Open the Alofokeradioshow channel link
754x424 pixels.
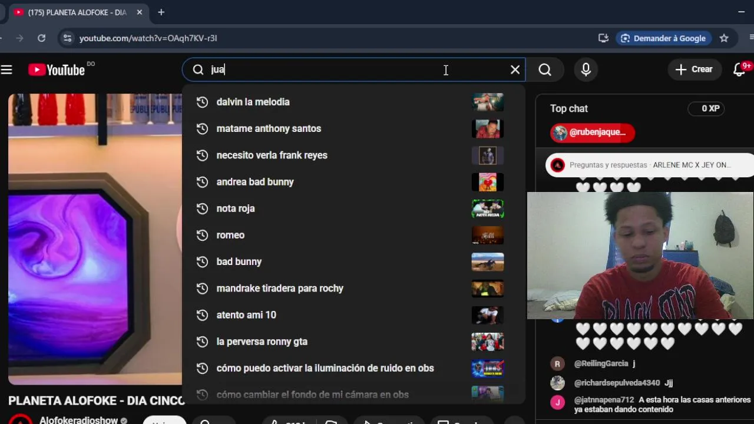click(x=79, y=420)
